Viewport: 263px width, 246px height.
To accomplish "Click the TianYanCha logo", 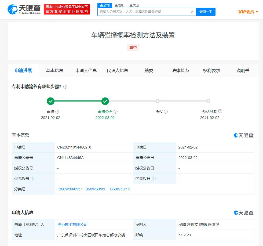I will point(24,9).
